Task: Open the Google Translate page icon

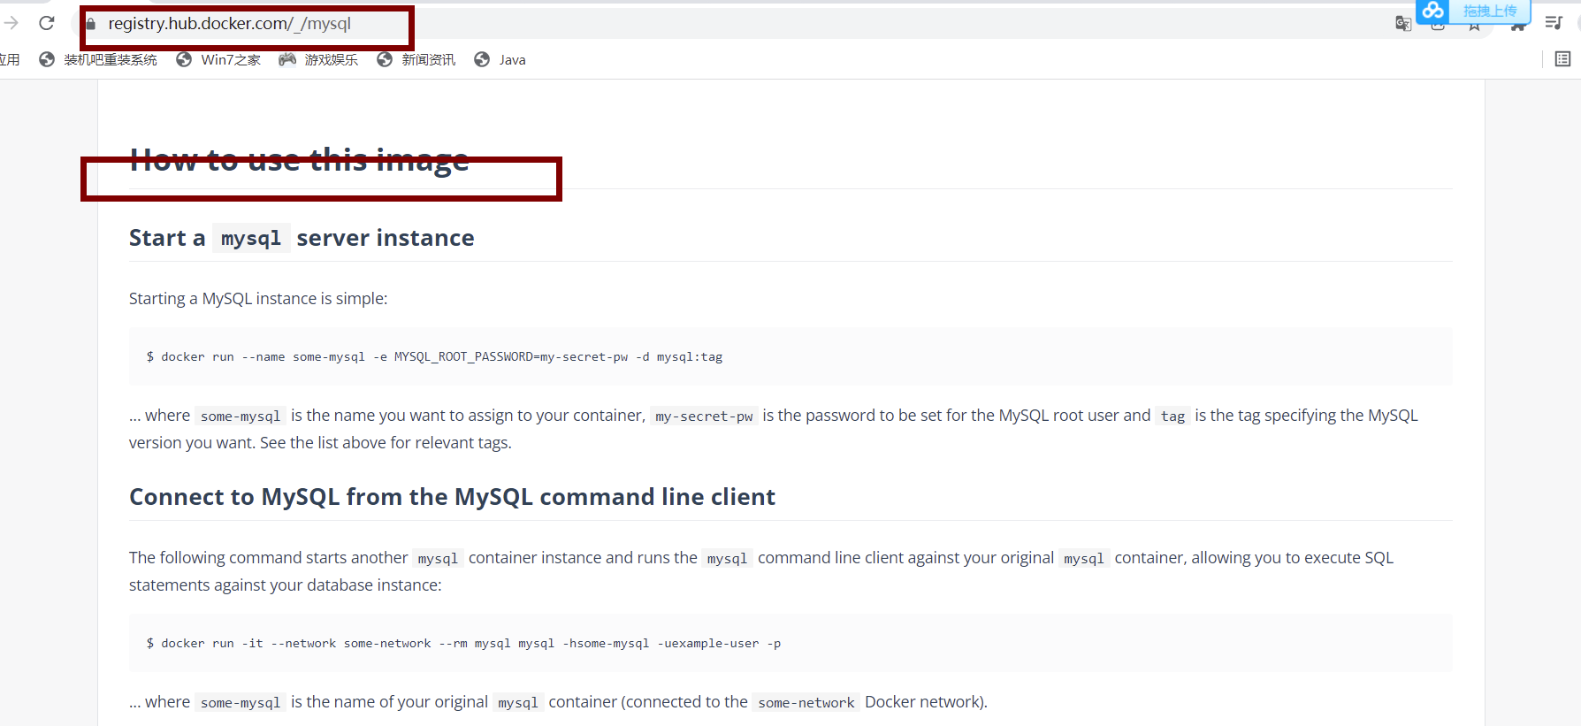Action: (1402, 24)
